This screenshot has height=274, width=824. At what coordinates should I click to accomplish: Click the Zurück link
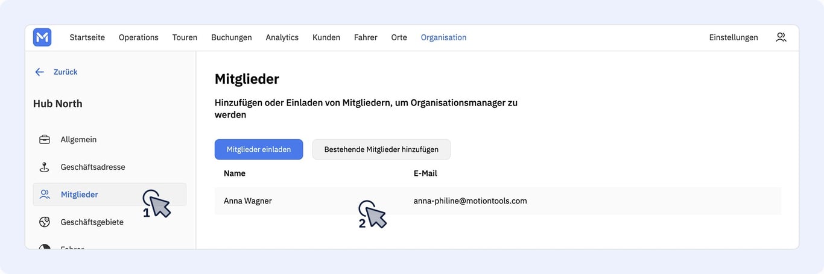[66, 72]
